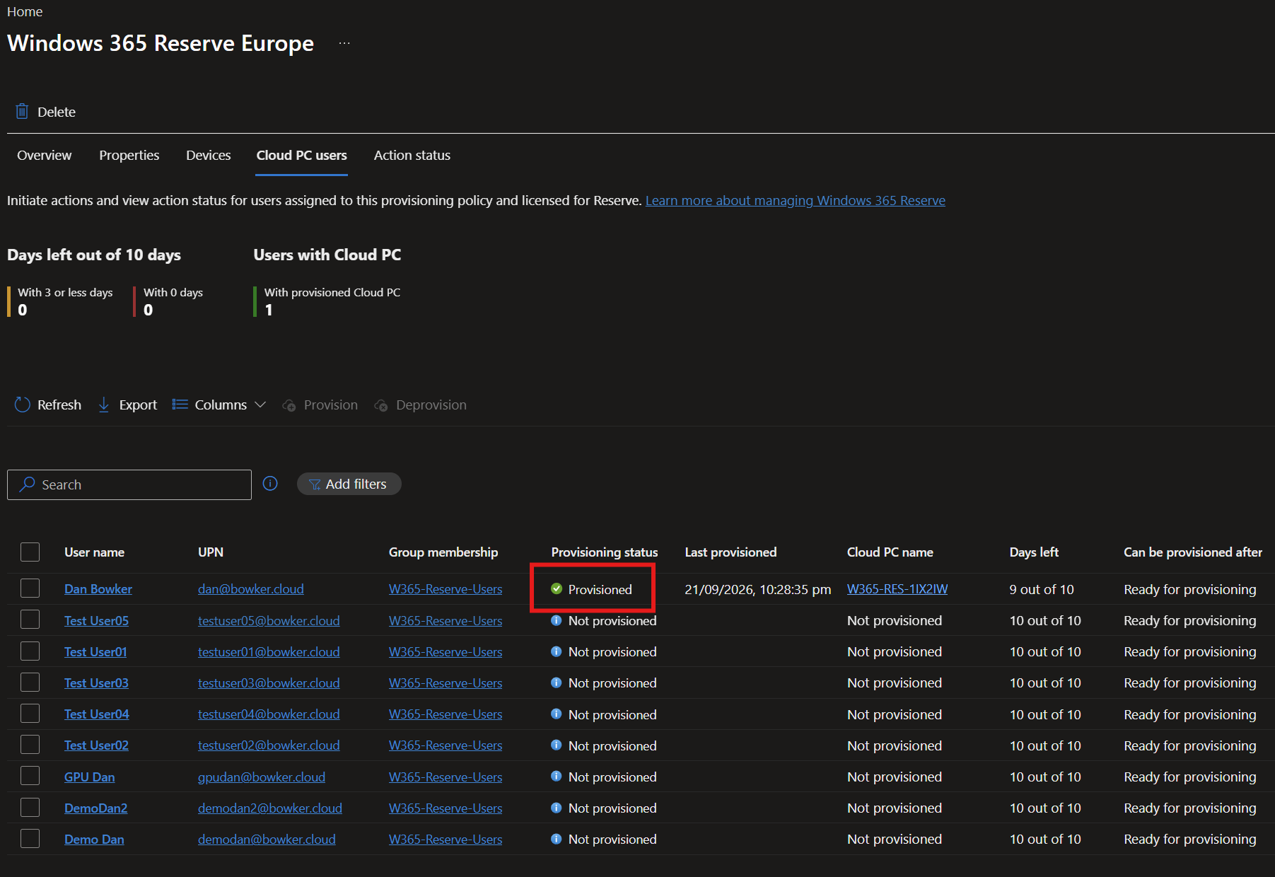Open Demo Dan user link
Image resolution: width=1275 pixels, height=877 pixels.
pos(94,839)
